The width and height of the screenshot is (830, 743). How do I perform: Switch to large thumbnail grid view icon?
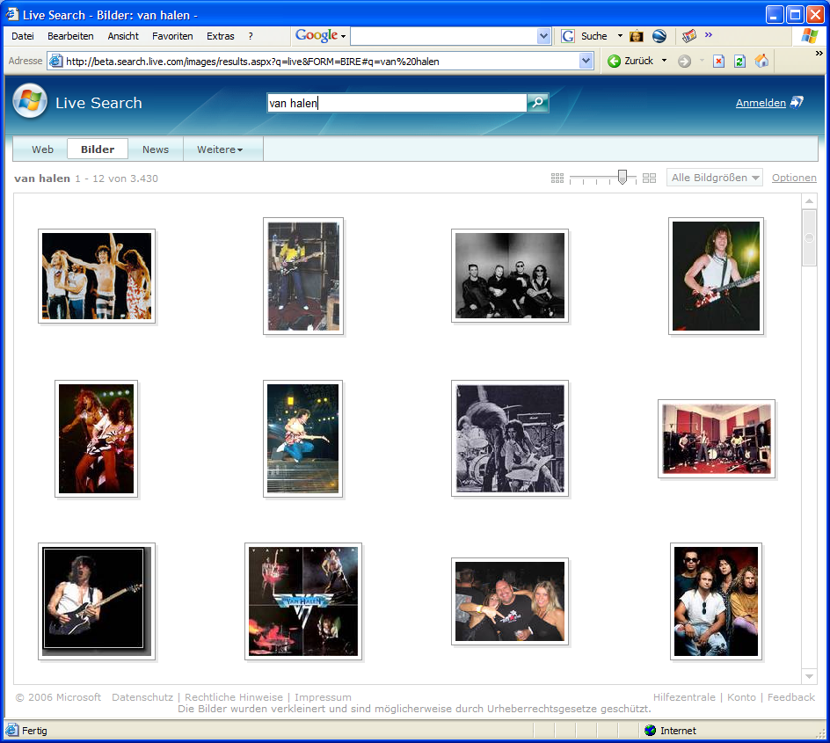tap(649, 178)
